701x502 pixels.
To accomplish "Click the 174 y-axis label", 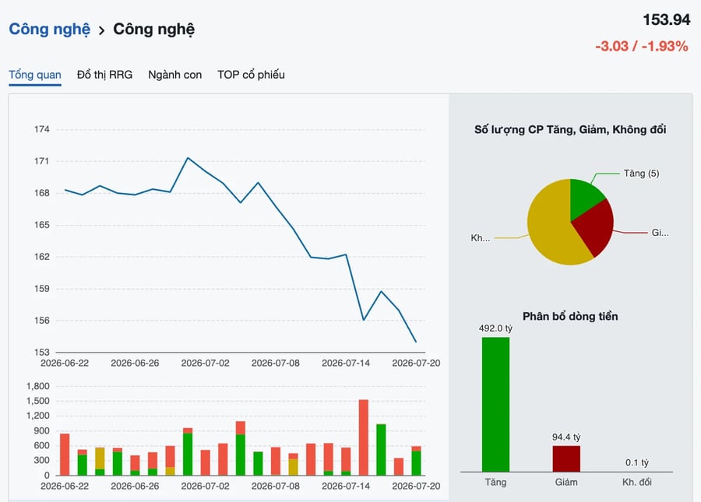I will (x=42, y=129).
